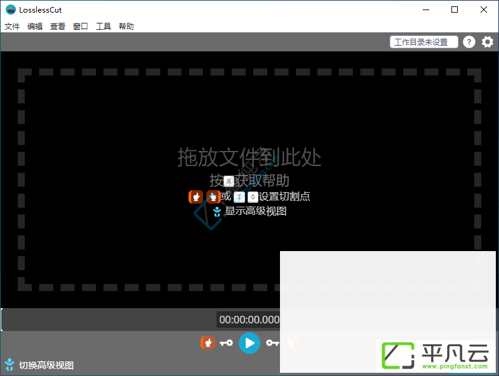Viewport: 499px width, 376px height.
Task: Open the 查看 menu
Action: (58, 27)
